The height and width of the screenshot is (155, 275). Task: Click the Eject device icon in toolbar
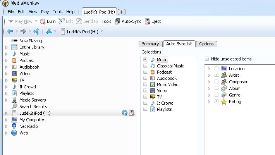coord(147,21)
